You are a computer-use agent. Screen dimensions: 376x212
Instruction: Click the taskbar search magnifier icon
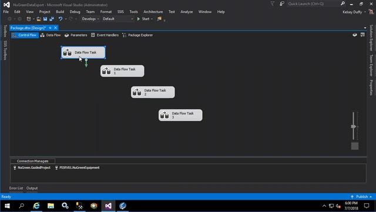(22, 206)
